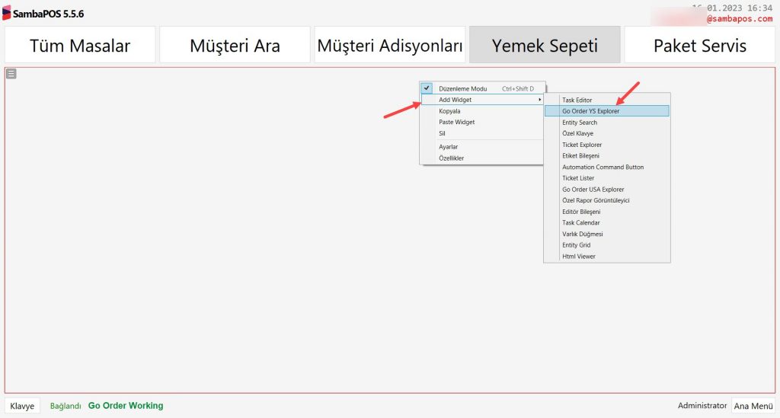Click the small widget handle icon at top-left

click(11, 73)
